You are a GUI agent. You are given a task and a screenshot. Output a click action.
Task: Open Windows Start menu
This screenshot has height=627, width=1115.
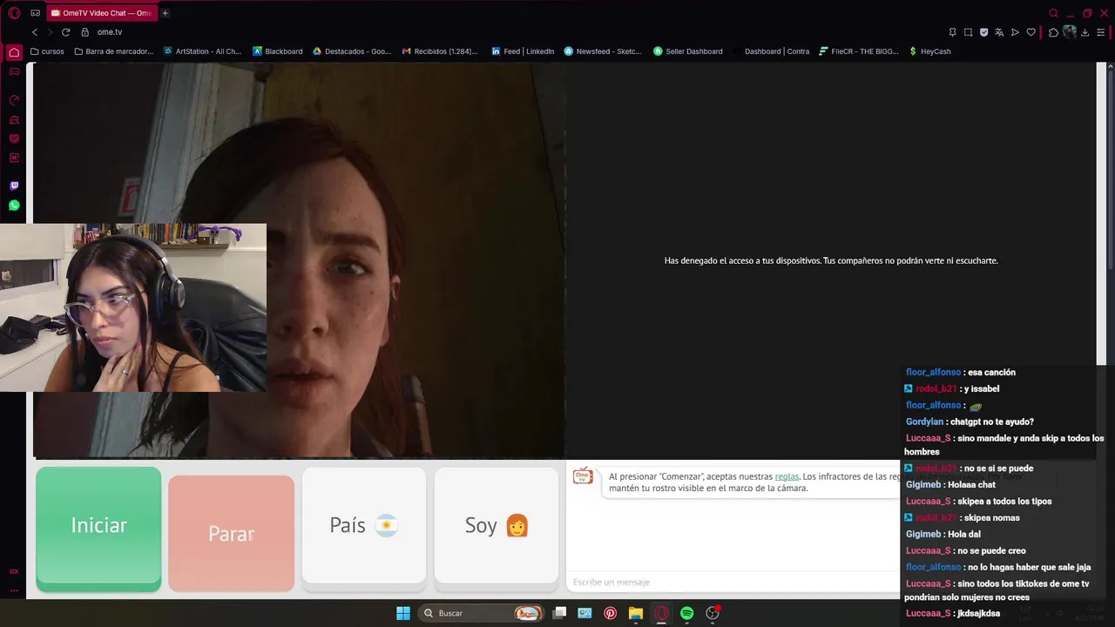click(403, 613)
